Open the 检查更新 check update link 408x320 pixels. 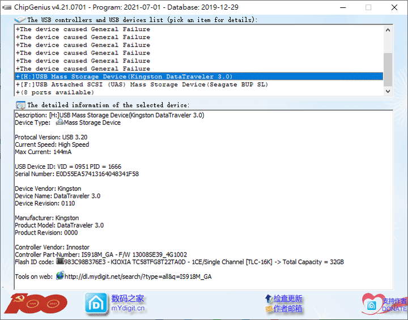[287, 298]
